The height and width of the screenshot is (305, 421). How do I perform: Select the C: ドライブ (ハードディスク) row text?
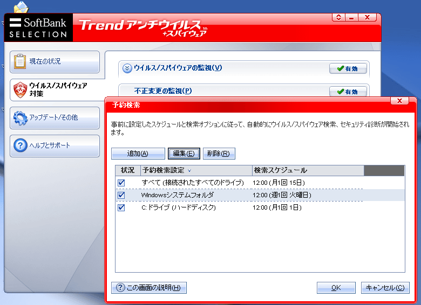179,207
